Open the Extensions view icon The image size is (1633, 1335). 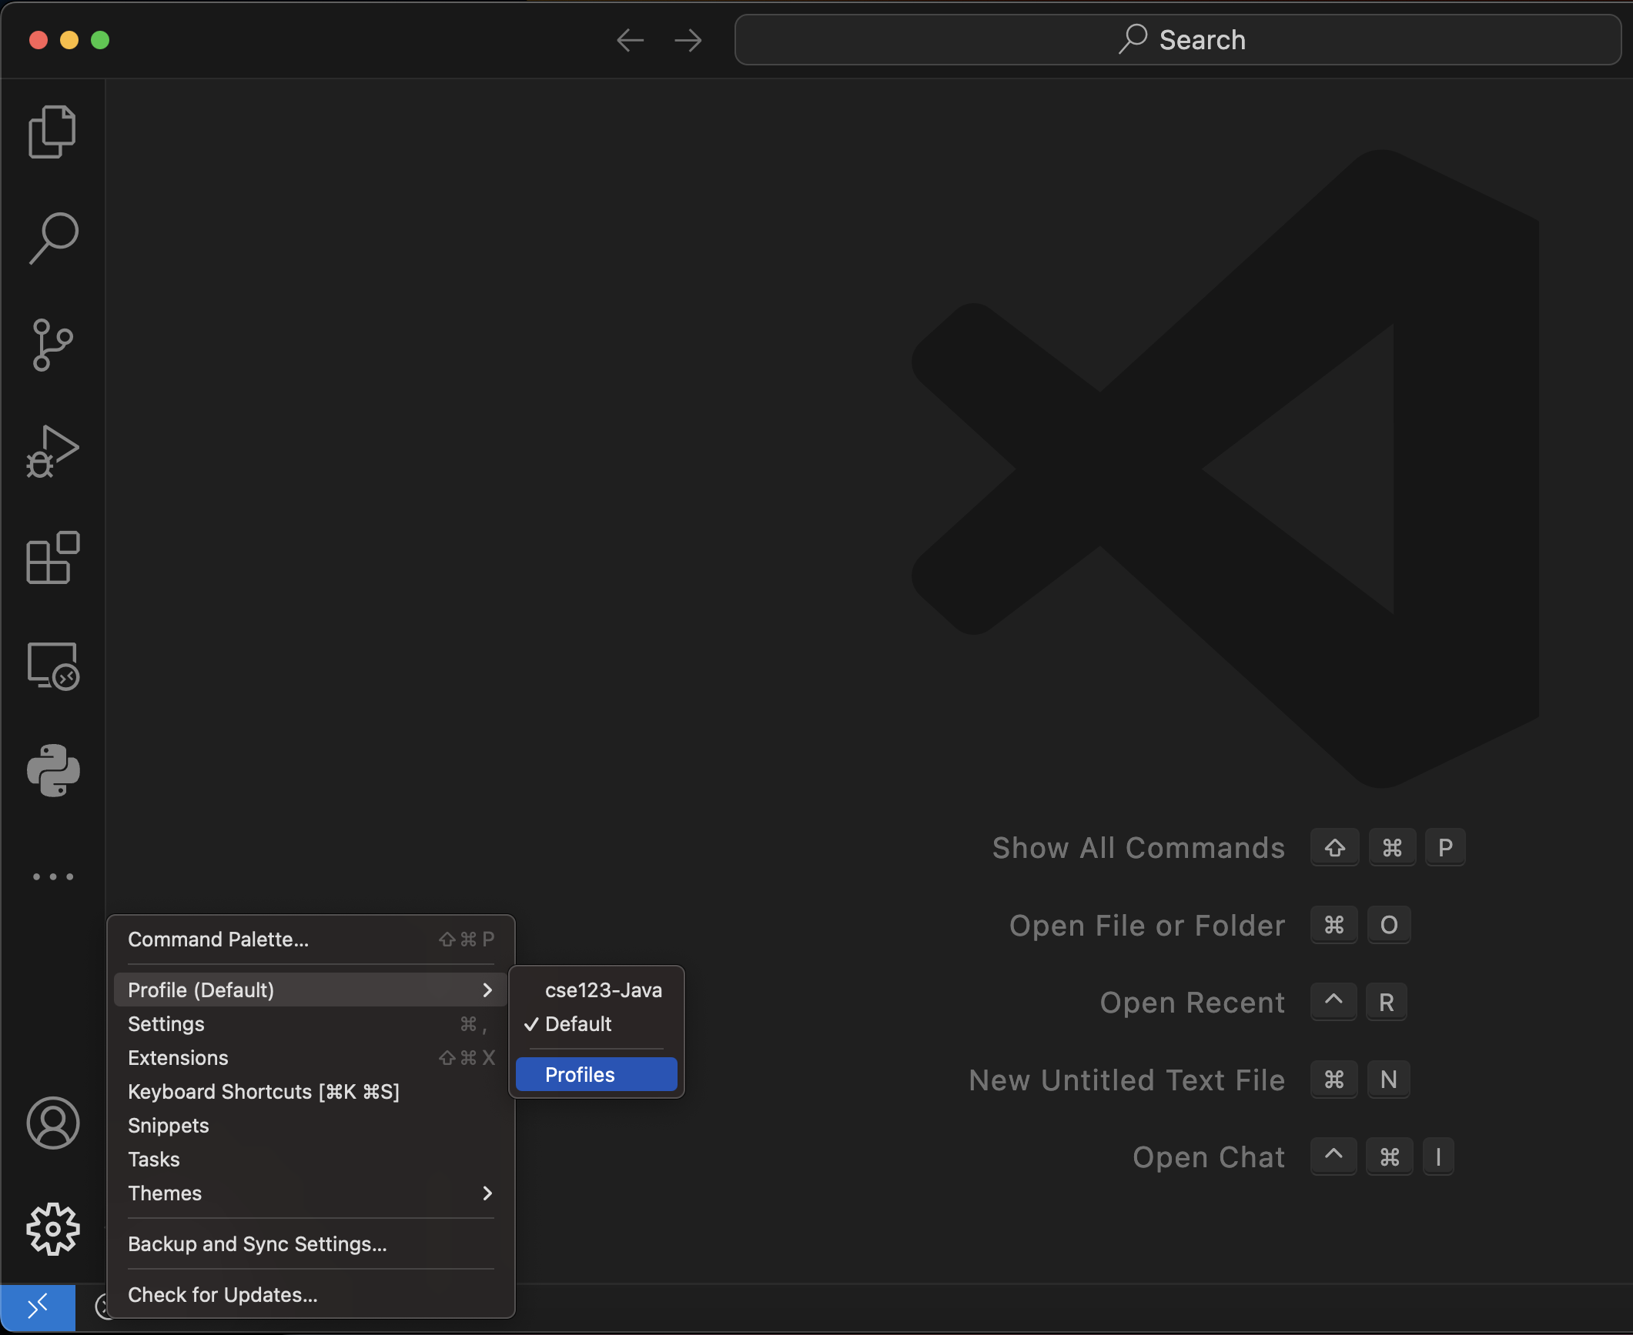[53, 557]
